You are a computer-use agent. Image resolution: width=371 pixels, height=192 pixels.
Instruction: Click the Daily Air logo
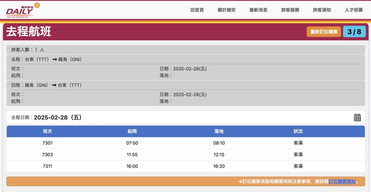[22, 10]
